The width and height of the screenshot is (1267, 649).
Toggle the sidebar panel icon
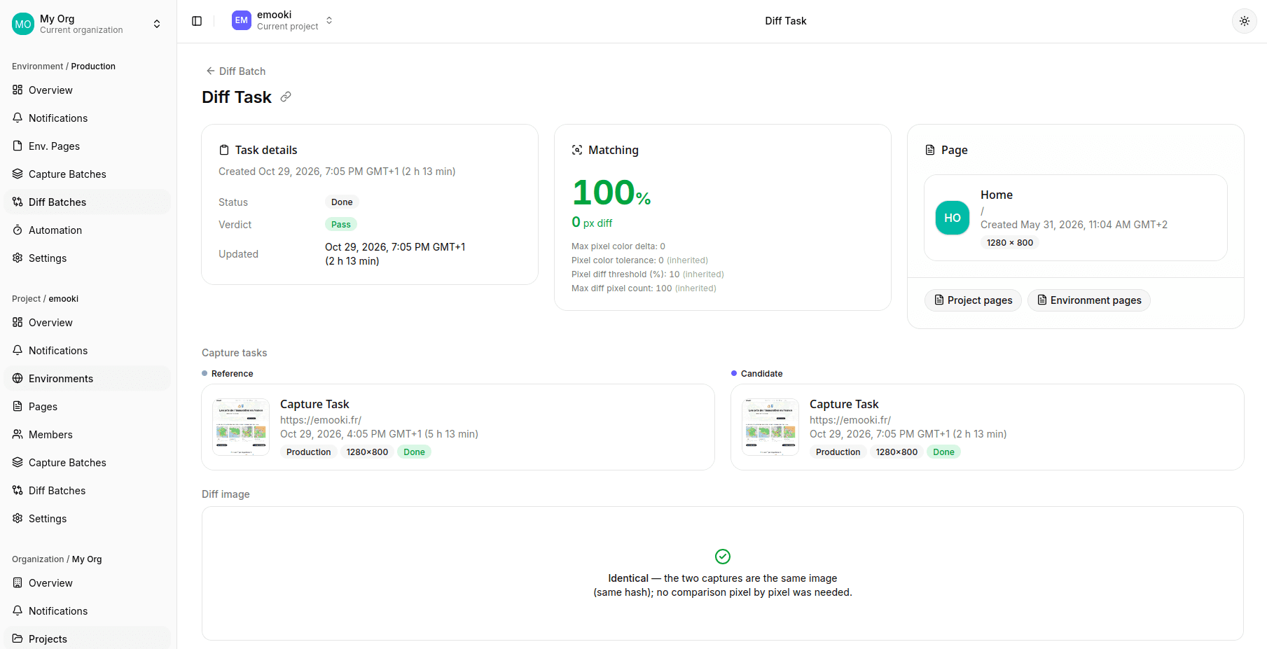[x=197, y=21]
